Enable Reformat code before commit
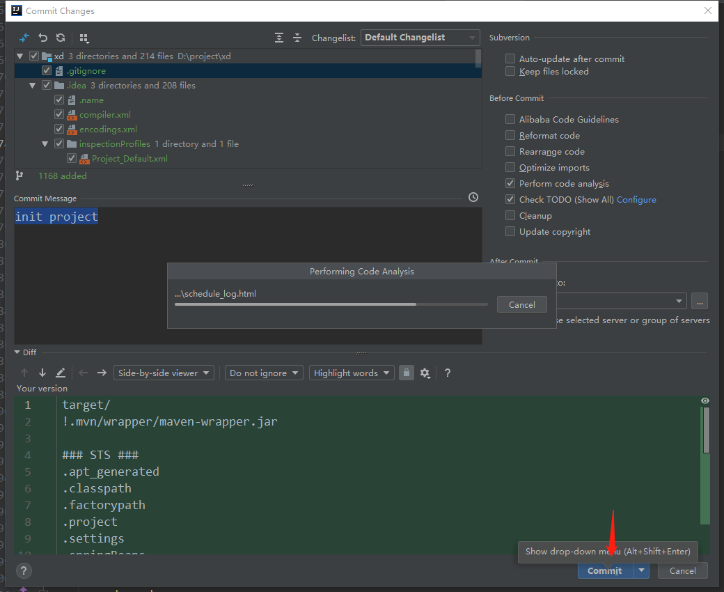This screenshot has width=724, height=592. coord(510,135)
